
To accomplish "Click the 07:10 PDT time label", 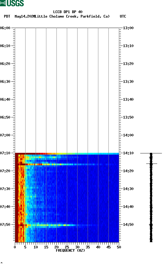I will click(5, 153).
